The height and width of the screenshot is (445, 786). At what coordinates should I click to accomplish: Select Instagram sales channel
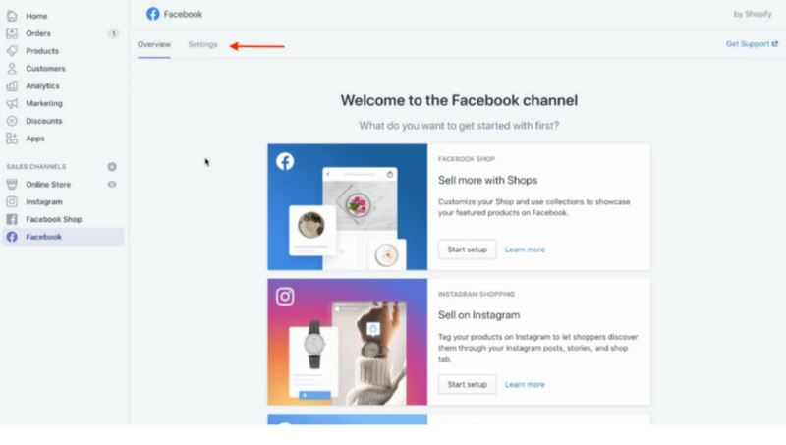(44, 202)
